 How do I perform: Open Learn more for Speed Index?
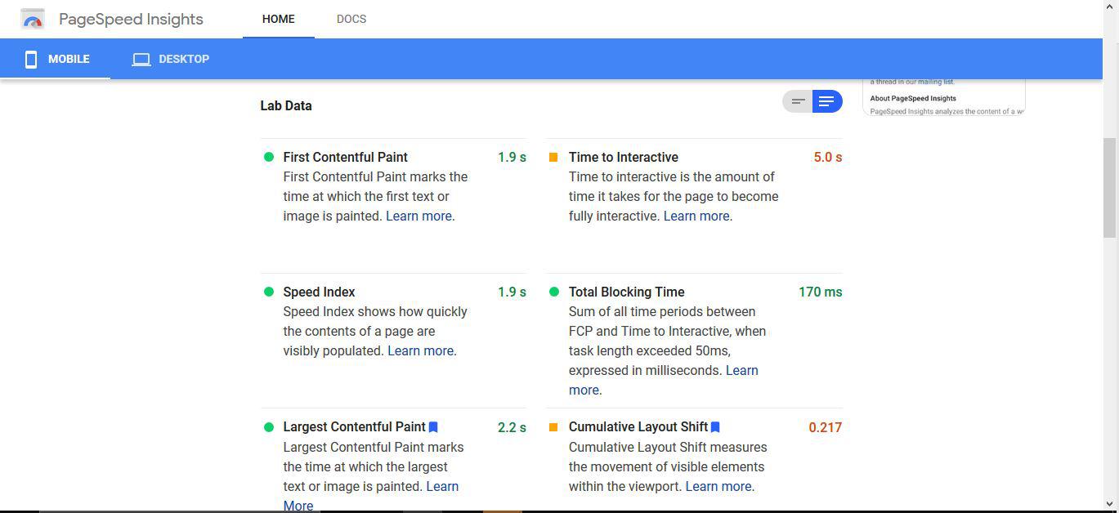point(420,350)
